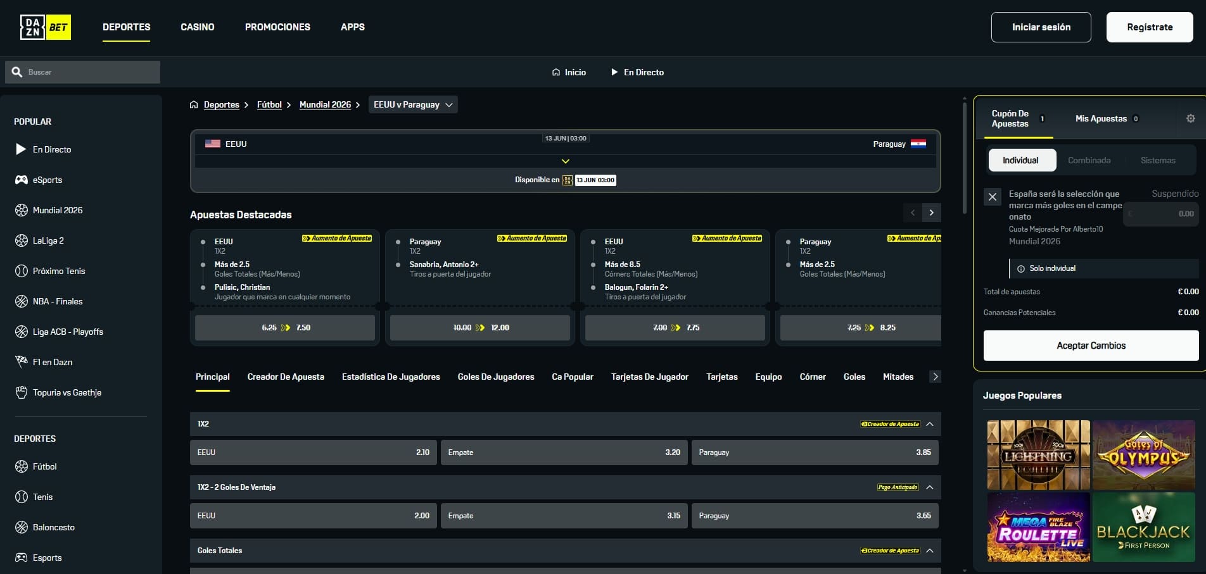Click the En Directo play icon in sidebar
This screenshot has width=1206, height=574.
(x=21, y=149)
